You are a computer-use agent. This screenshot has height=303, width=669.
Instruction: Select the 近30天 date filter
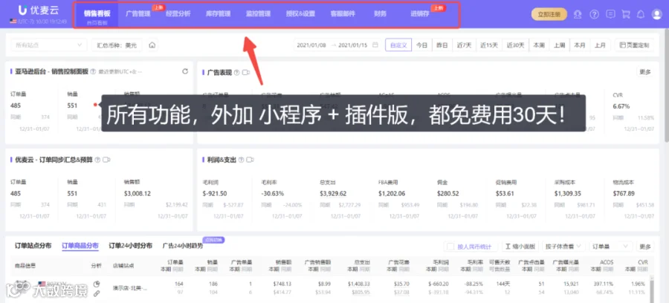point(515,45)
